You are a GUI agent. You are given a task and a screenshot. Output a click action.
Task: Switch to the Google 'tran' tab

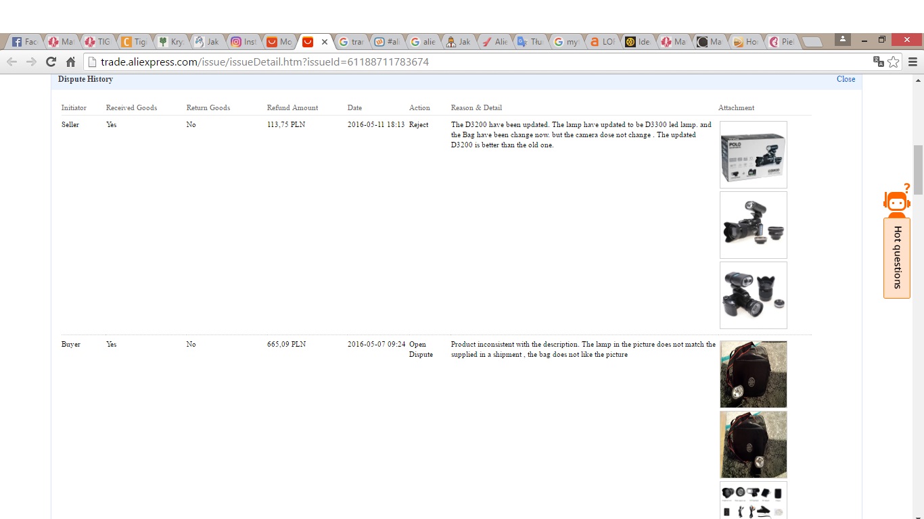coord(352,42)
